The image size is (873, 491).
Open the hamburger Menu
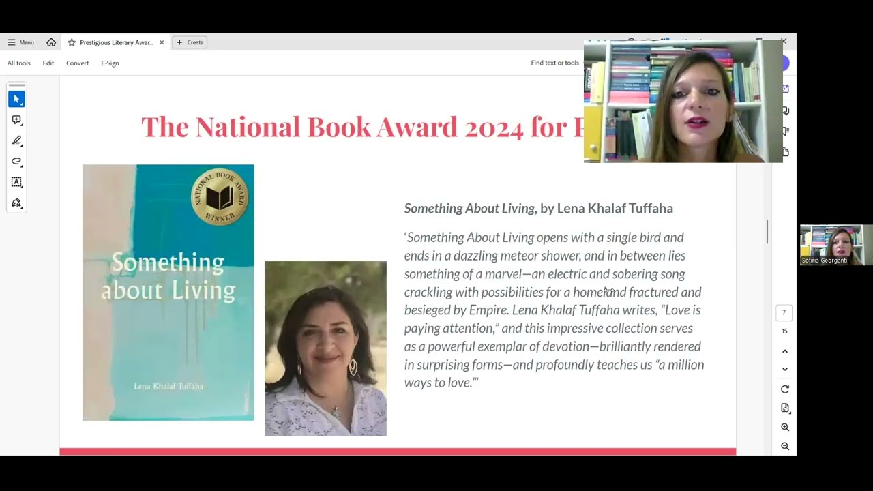click(20, 42)
